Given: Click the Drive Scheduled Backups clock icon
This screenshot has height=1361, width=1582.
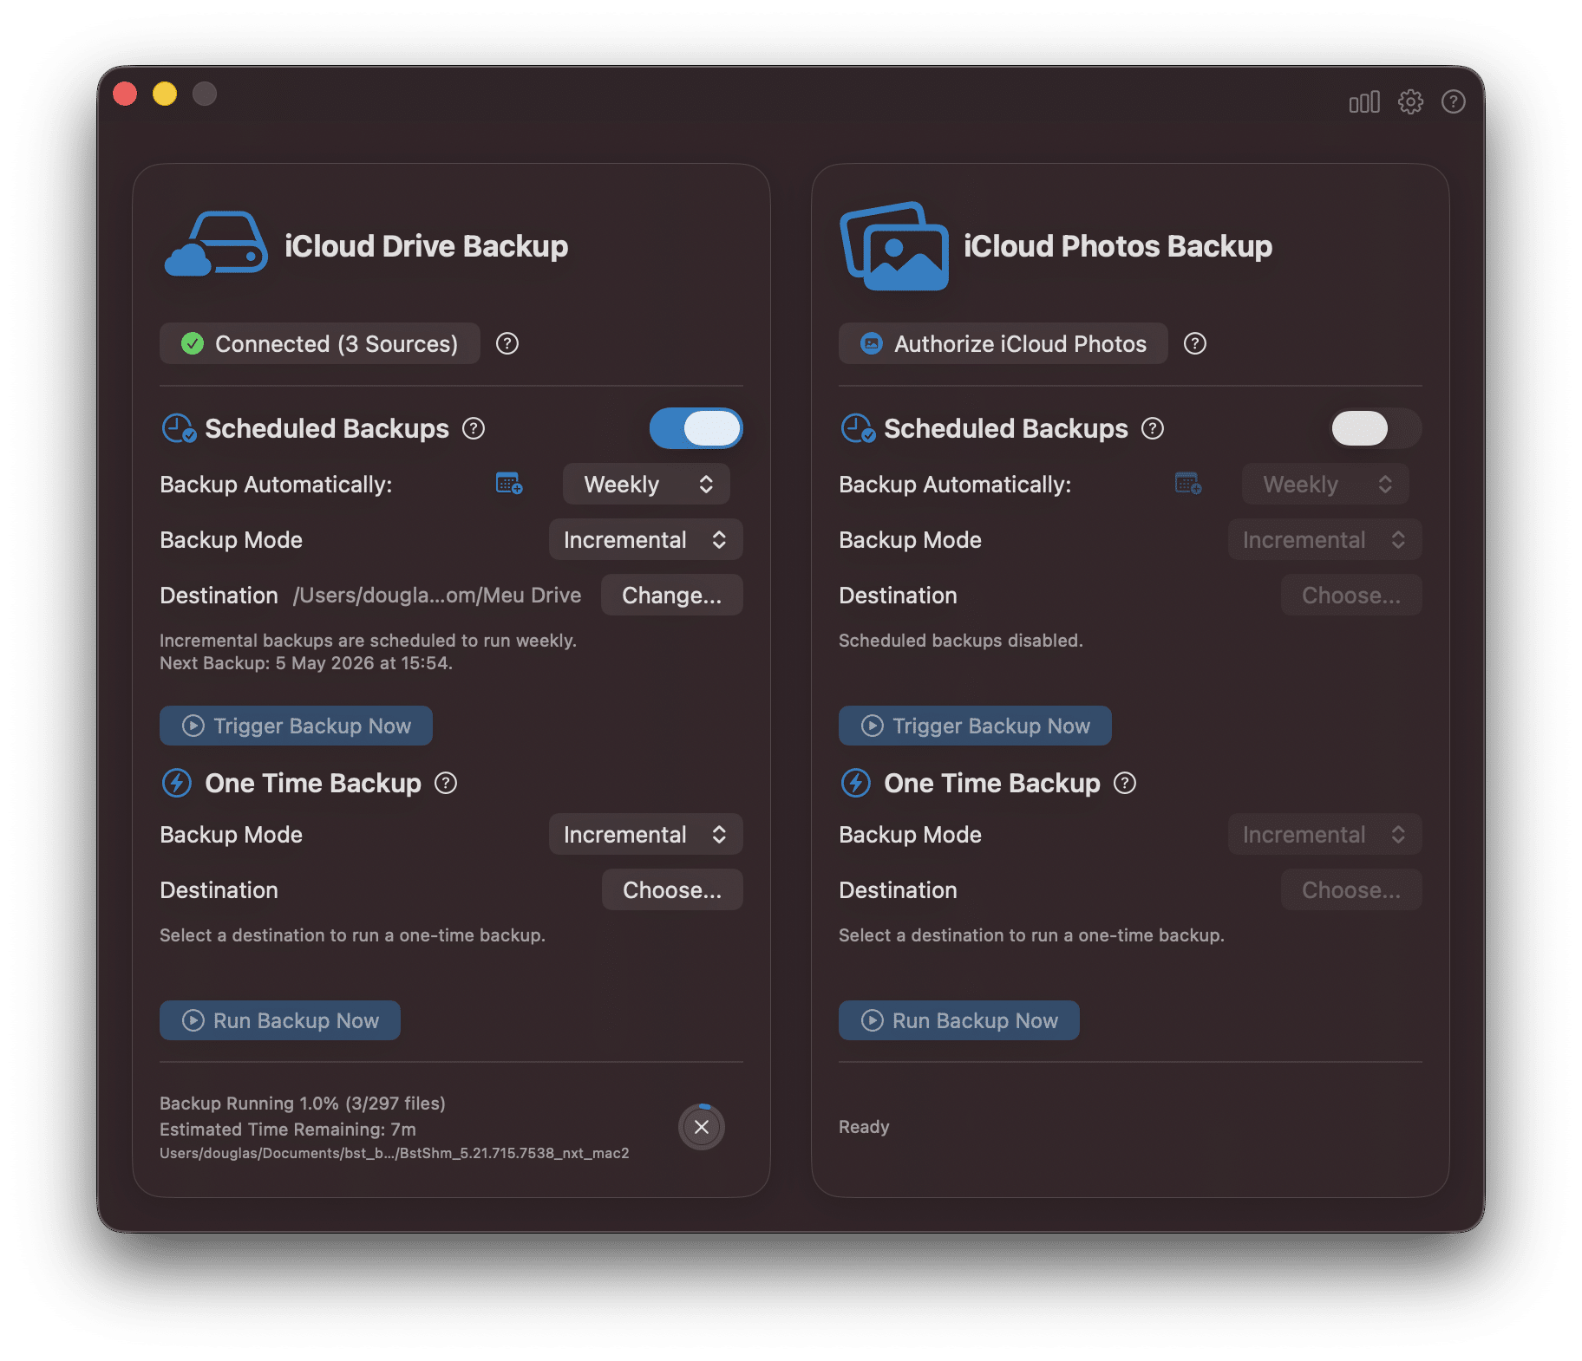Looking at the screenshot, I should [179, 428].
